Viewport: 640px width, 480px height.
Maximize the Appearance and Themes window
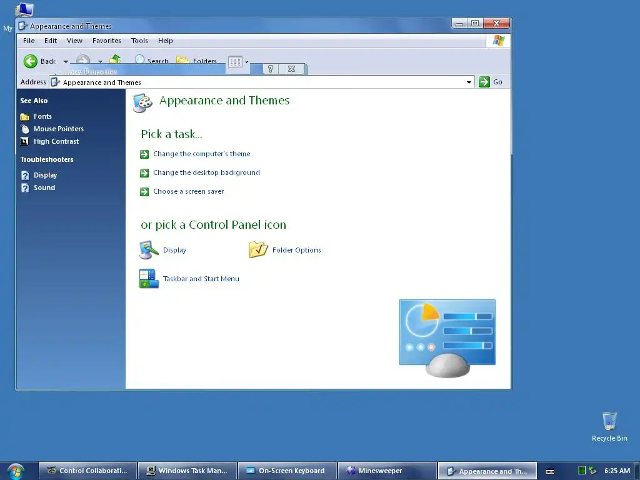pyautogui.click(x=475, y=23)
